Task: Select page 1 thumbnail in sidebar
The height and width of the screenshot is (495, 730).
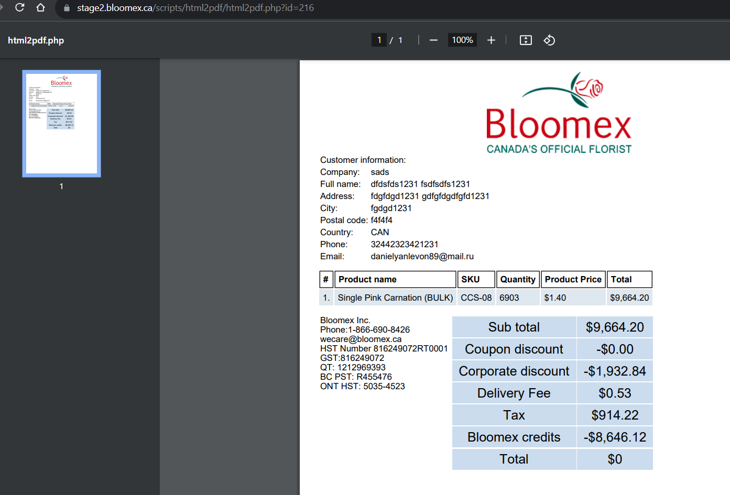Action: [61, 124]
